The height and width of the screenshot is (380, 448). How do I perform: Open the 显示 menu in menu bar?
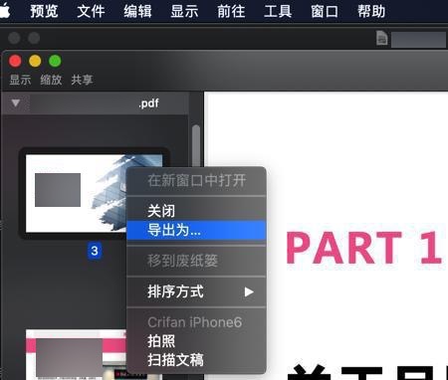184,11
